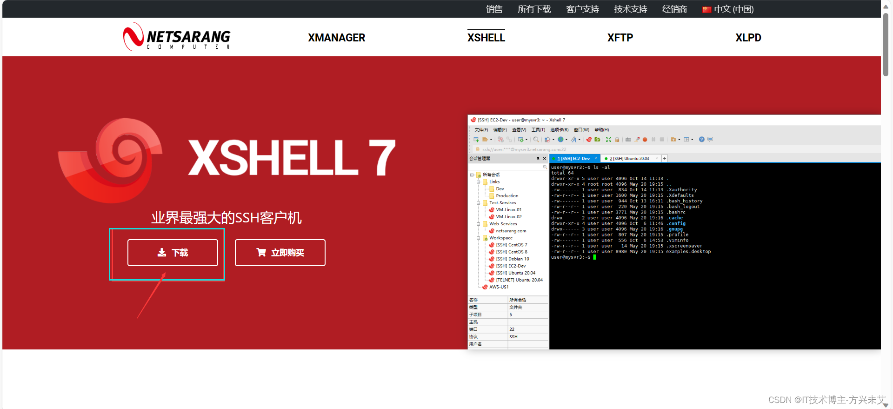
Task: Open dropdown arrow next to font A icon
Action: [580, 140]
